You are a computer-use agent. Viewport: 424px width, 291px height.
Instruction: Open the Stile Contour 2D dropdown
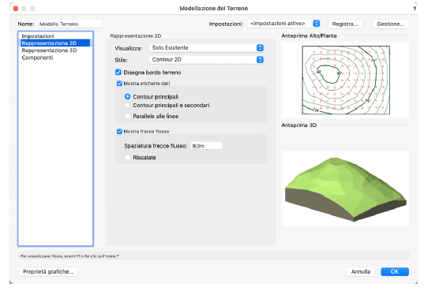click(207, 60)
